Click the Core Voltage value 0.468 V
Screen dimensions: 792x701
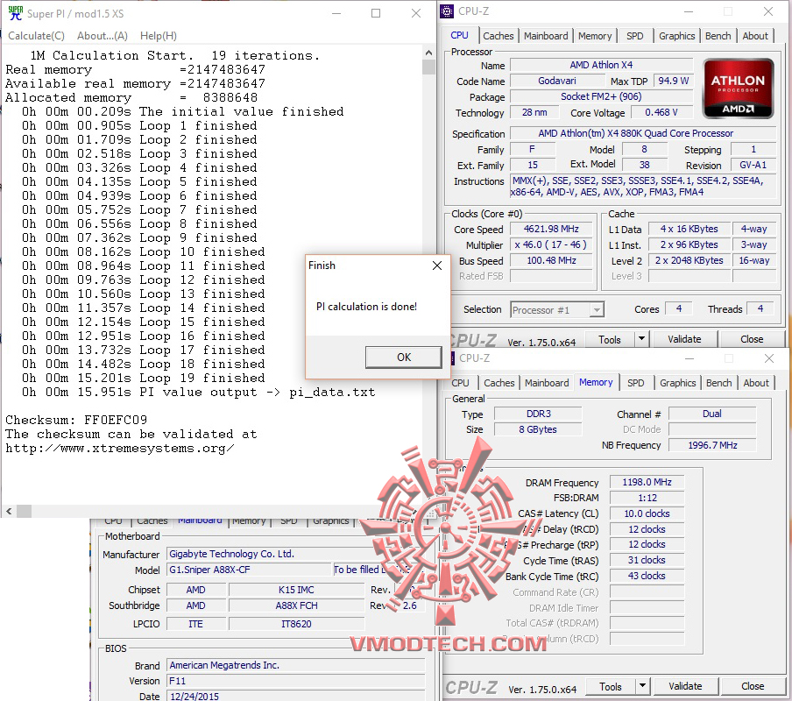(661, 113)
